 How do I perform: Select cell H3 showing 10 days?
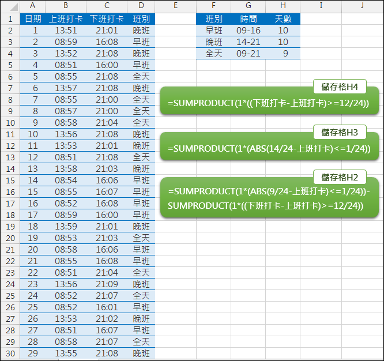283,42
